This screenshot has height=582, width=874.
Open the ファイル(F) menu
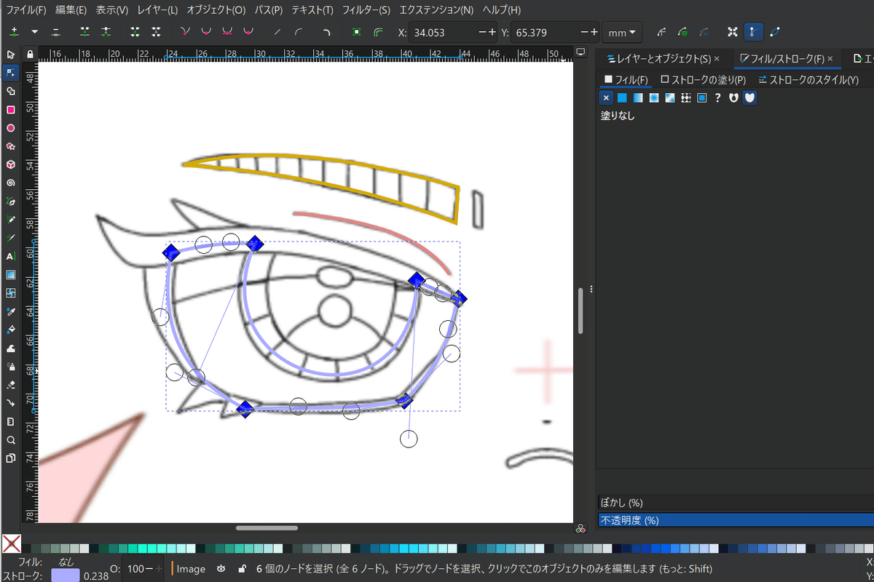point(26,10)
